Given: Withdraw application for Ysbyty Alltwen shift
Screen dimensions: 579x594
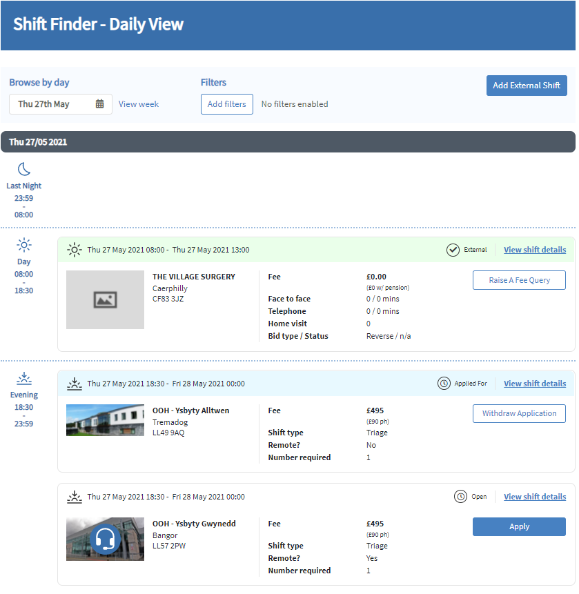Looking at the screenshot, I should 519,414.
